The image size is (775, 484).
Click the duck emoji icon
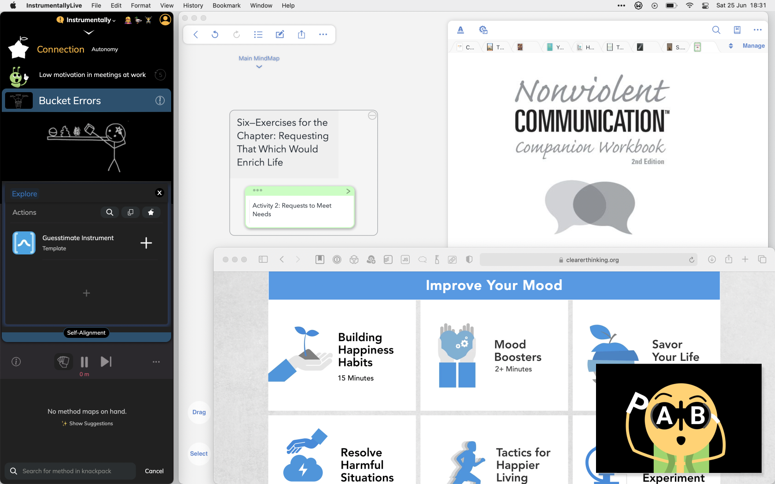pos(138,20)
